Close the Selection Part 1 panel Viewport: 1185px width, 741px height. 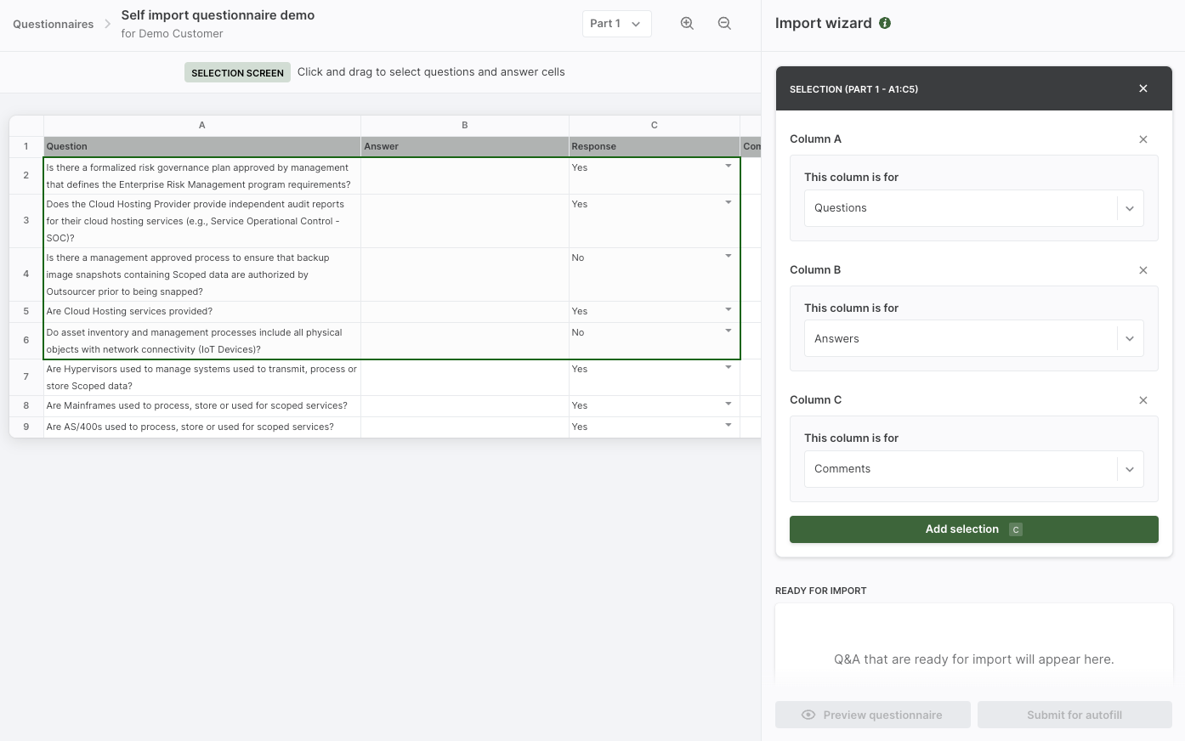coord(1143,88)
